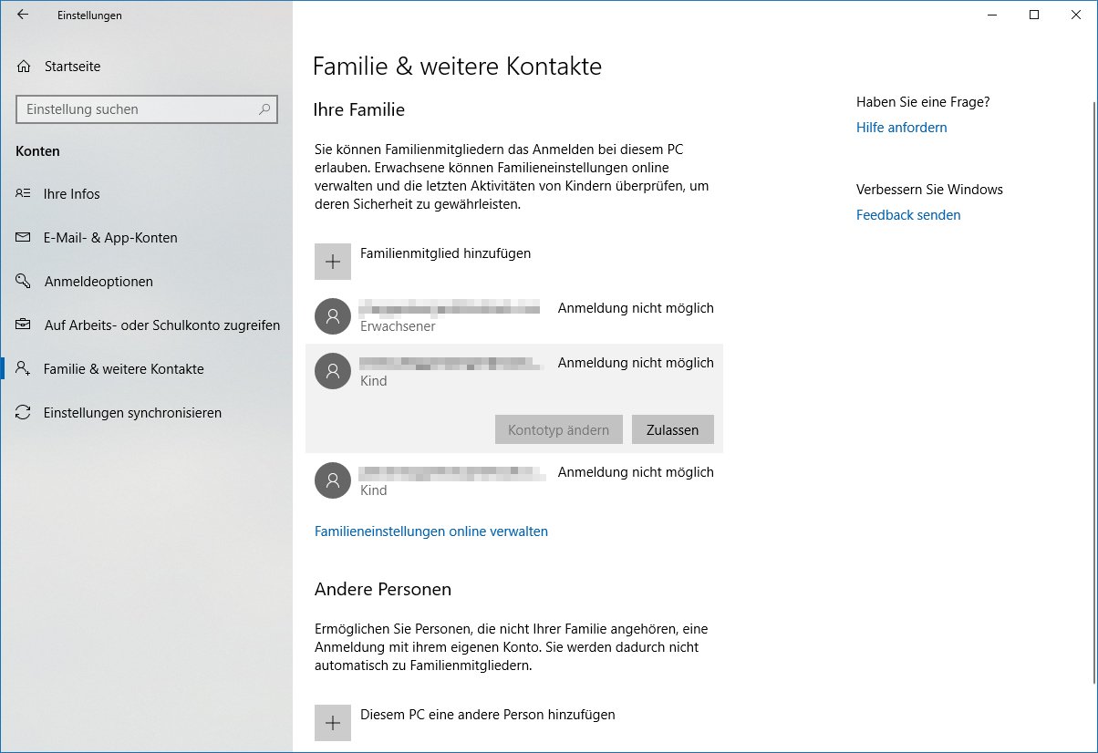Click Verbessern Sie Windows text
This screenshot has width=1098, height=753.
(929, 190)
